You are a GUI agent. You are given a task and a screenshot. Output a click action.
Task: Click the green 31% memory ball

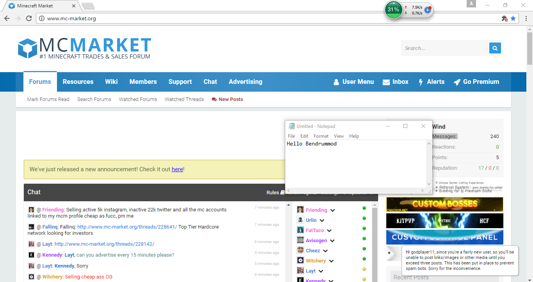click(393, 10)
